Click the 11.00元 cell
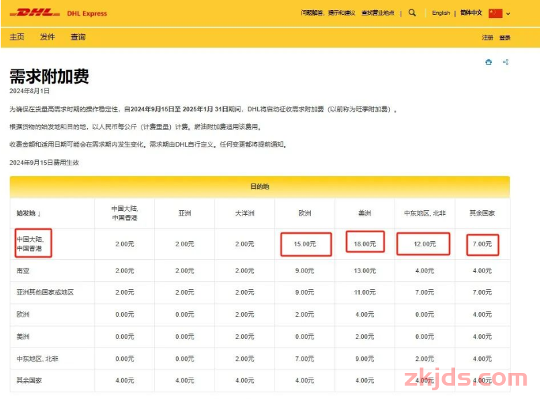This screenshot has height=399, width=540. coord(364,293)
